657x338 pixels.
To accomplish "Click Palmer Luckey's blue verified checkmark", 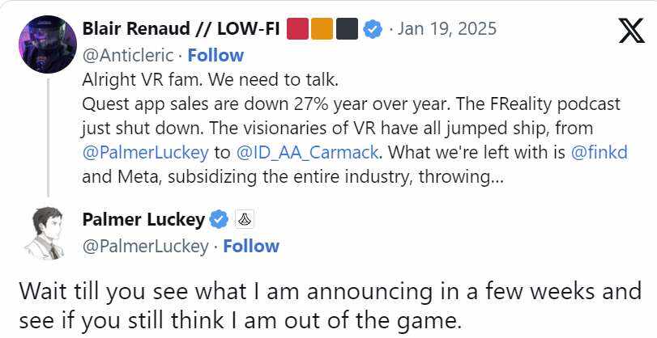I will (220, 219).
